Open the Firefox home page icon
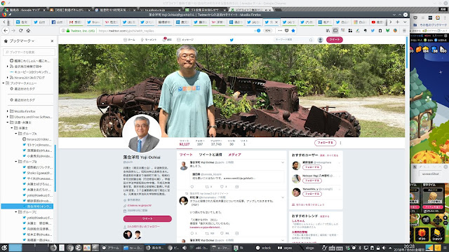 click(x=28, y=30)
